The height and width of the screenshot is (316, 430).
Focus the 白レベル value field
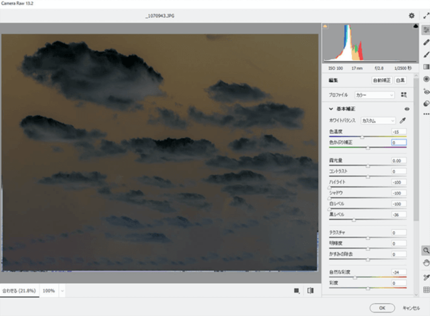coord(399,204)
